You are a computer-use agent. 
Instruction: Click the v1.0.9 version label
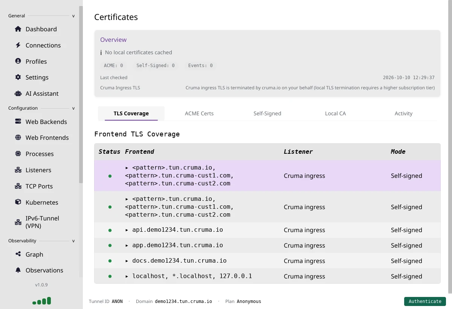click(x=41, y=285)
